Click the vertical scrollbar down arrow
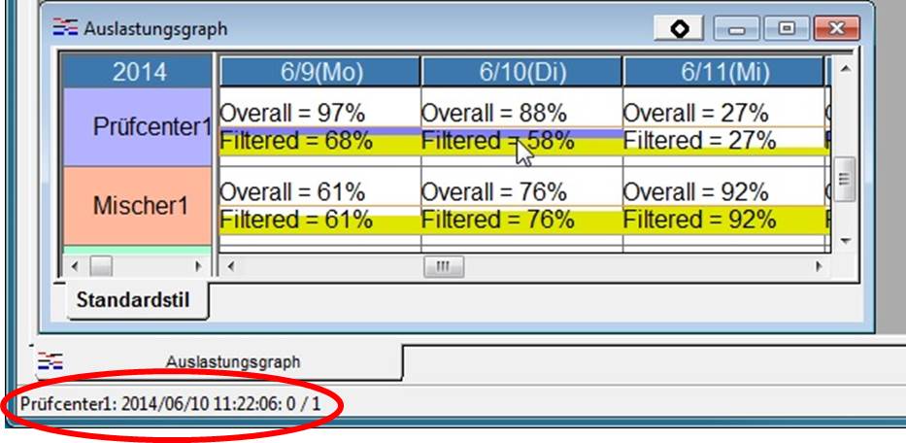Viewport: 906px width, 443px height. tap(843, 239)
